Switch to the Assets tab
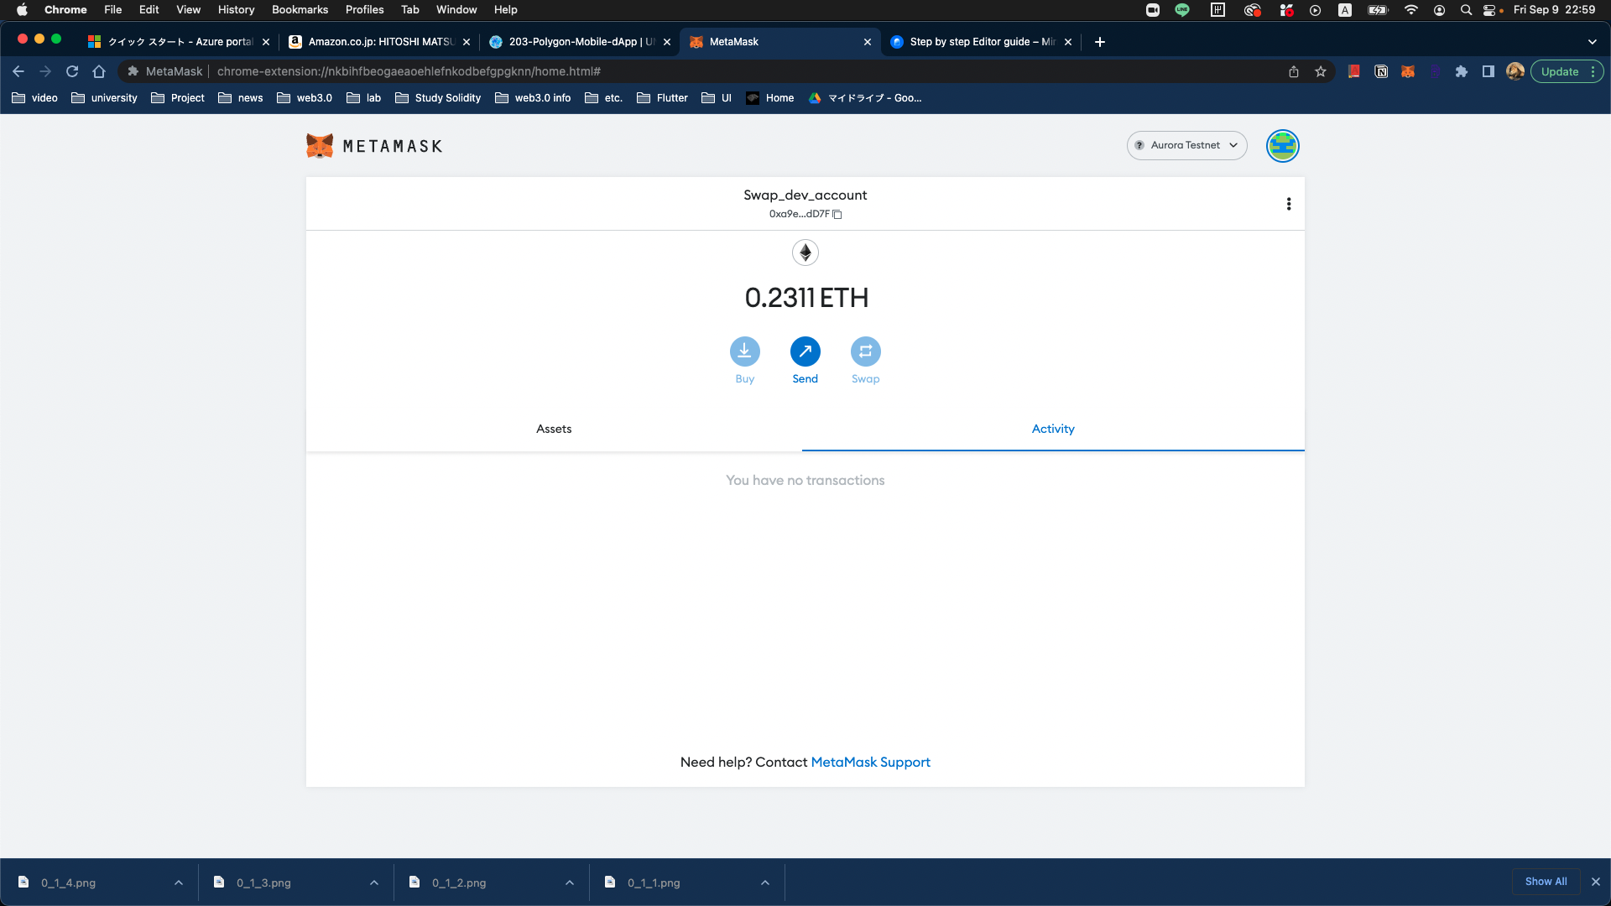The image size is (1611, 906). coord(554,429)
